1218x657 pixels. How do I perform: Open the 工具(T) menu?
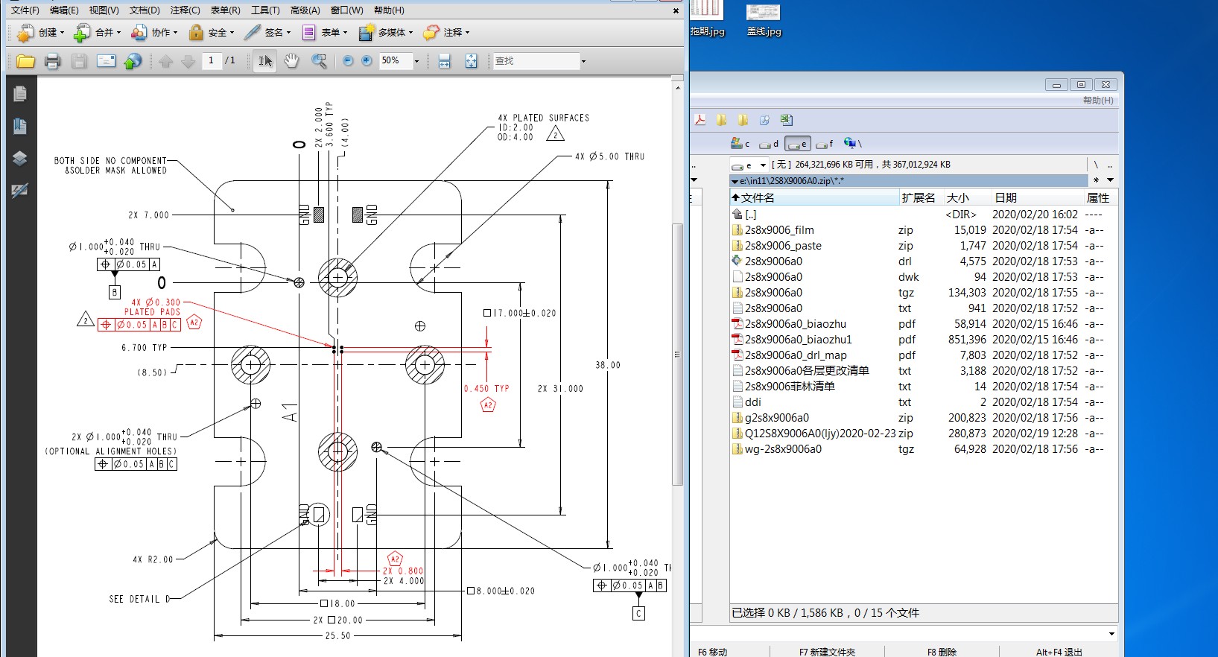[x=264, y=10]
